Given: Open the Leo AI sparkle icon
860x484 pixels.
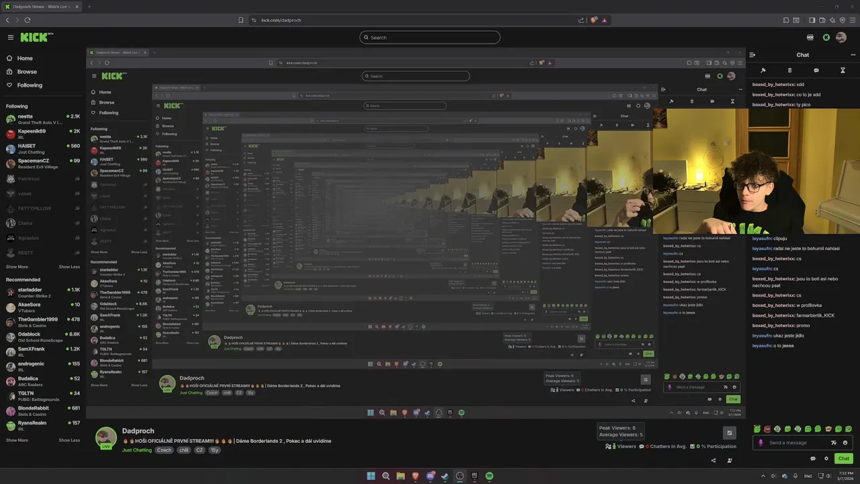Looking at the screenshot, I should [832, 20].
